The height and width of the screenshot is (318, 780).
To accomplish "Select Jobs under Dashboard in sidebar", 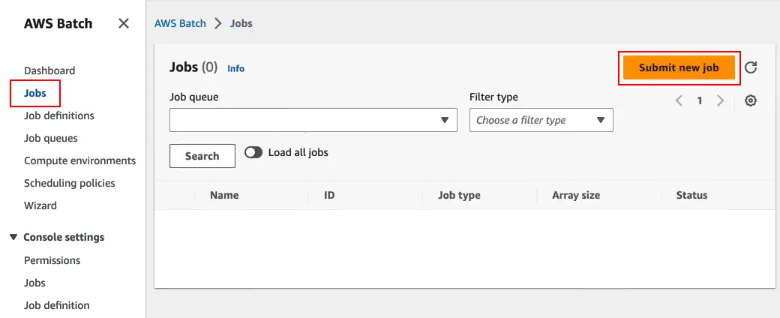I will [34, 93].
